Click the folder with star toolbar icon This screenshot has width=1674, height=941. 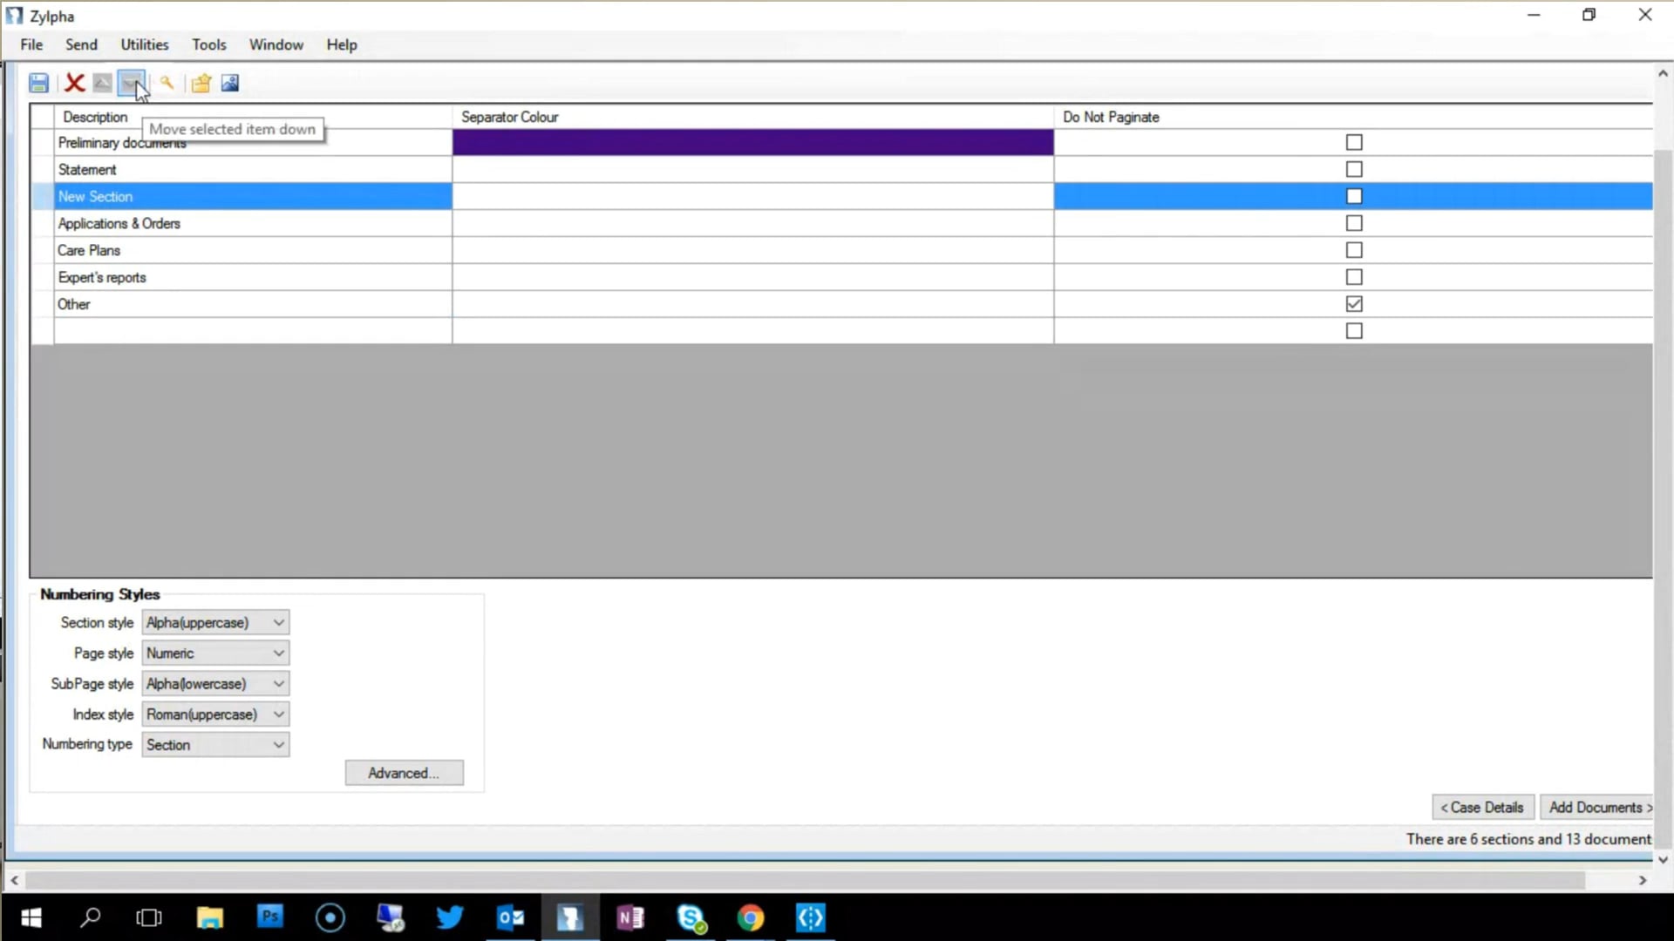(201, 83)
